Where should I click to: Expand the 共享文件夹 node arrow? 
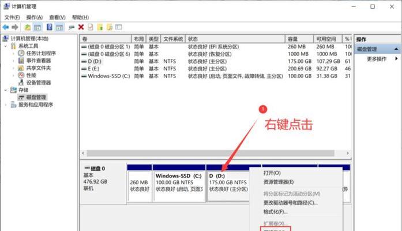(13, 68)
